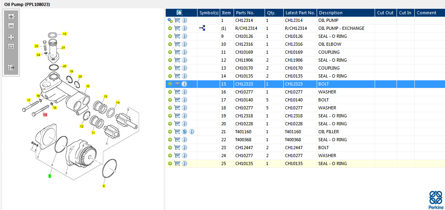Add CH11906 SEAL - O RING to cart

click(x=177, y=60)
